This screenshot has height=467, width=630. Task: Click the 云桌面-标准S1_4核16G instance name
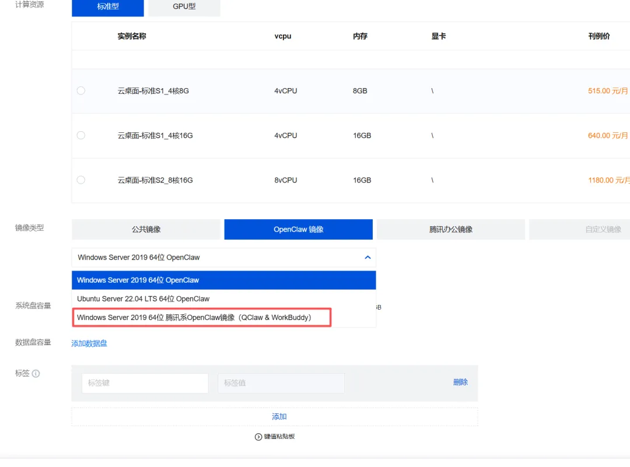155,135
